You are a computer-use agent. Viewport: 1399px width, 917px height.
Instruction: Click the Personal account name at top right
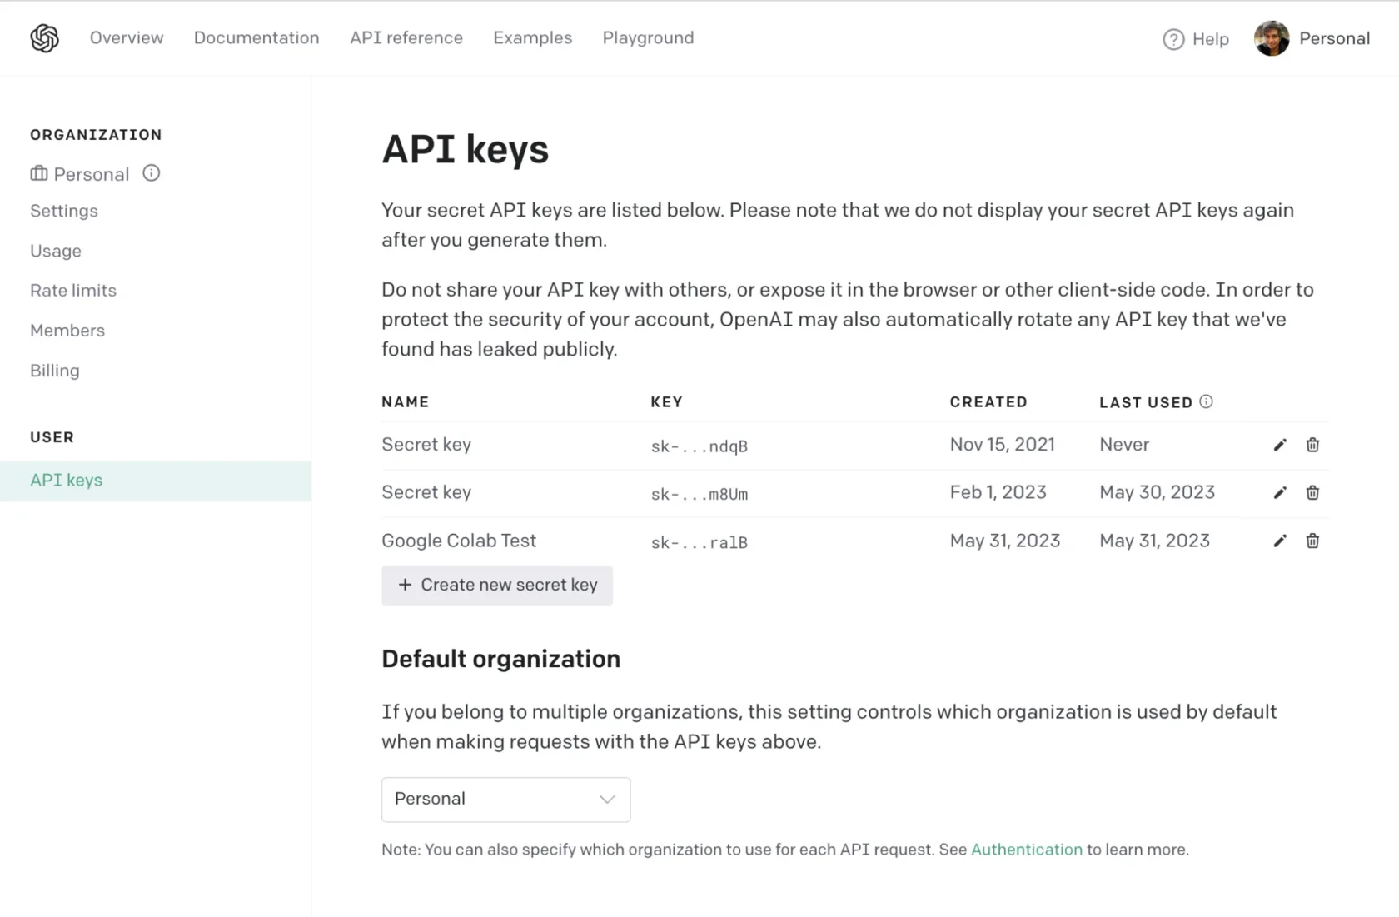pyautogui.click(x=1334, y=38)
